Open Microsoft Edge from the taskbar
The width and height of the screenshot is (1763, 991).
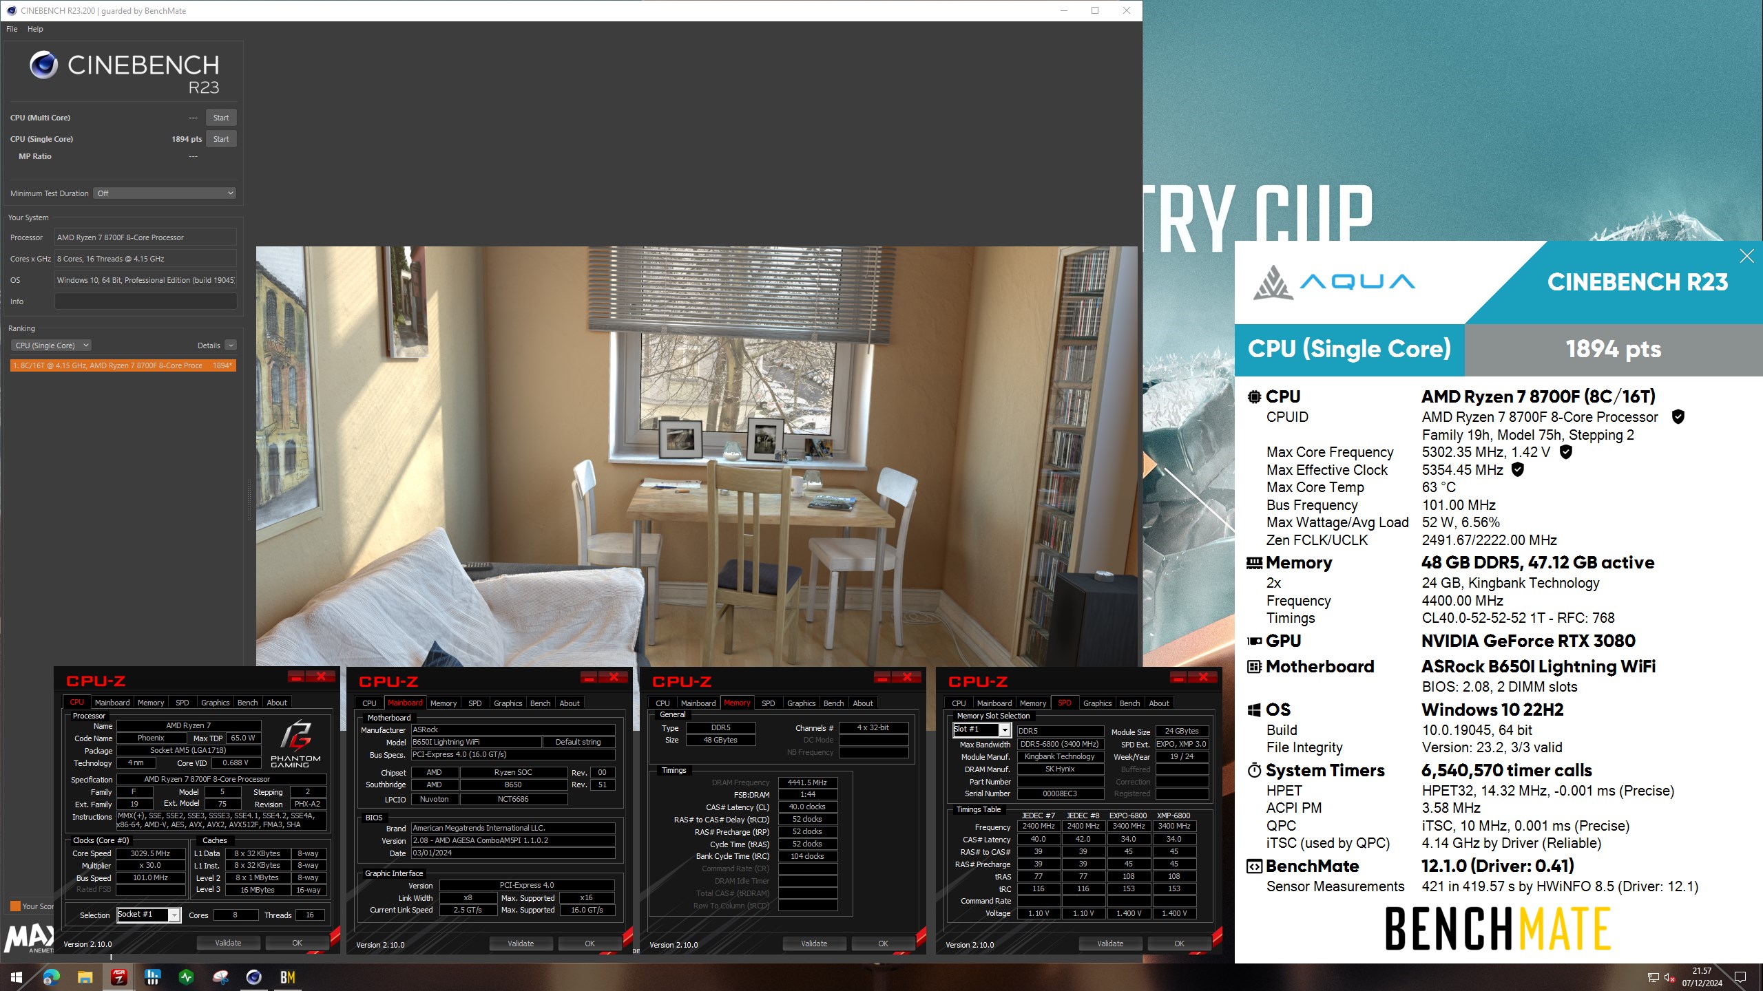click(x=51, y=977)
